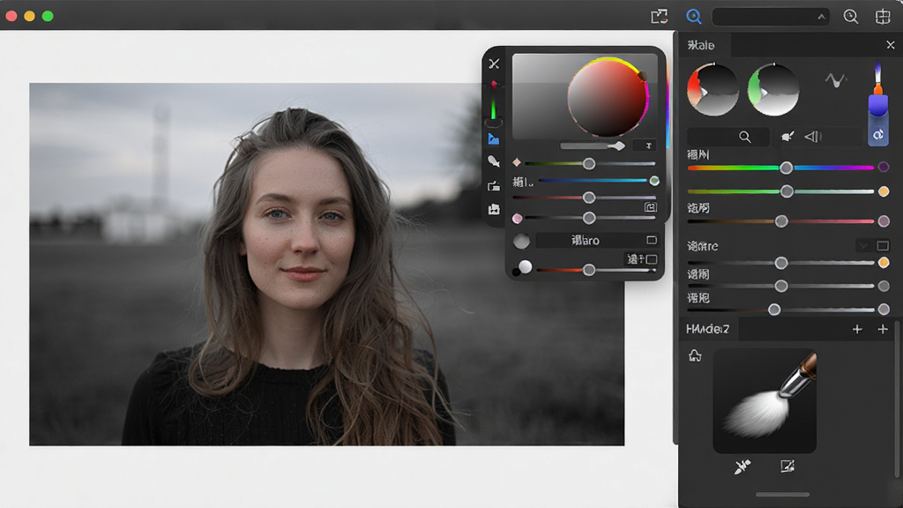This screenshot has height=508, width=903.
Task: Click the edit square icon below the brush preview
Action: point(787,466)
